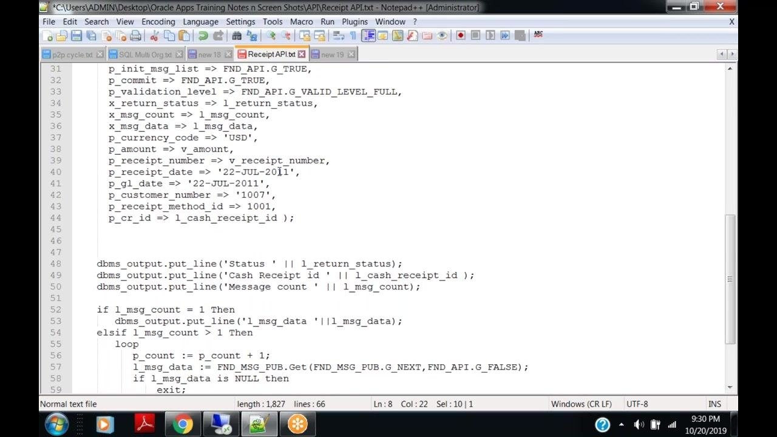Open the Plugins menu

tap(355, 21)
